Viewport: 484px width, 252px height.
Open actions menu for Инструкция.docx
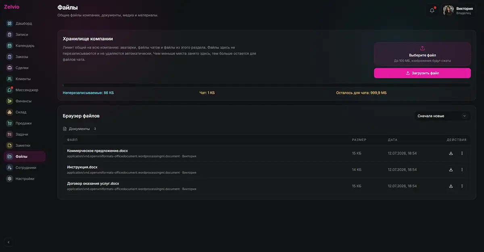pos(462,170)
